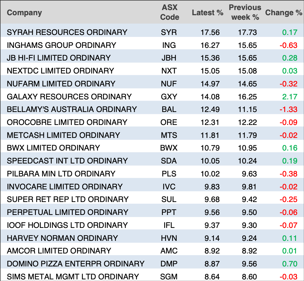Screen dimensions: 304x281
Task: Select the JB HI-FI LIMITED ORDINARY cell
Action: (x=59, y=58)
